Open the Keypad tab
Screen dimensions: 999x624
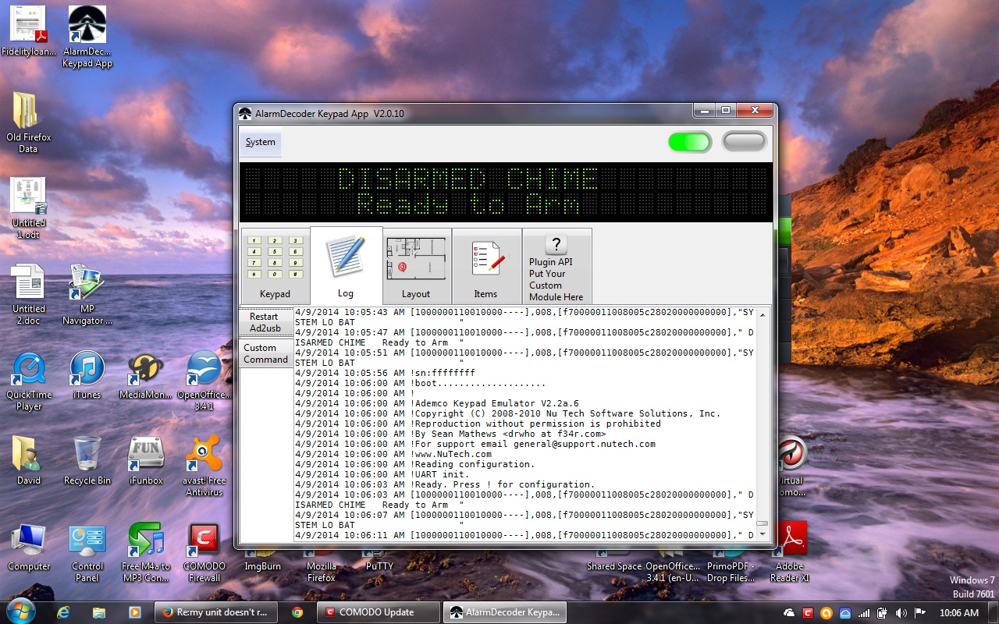(275, 266)
